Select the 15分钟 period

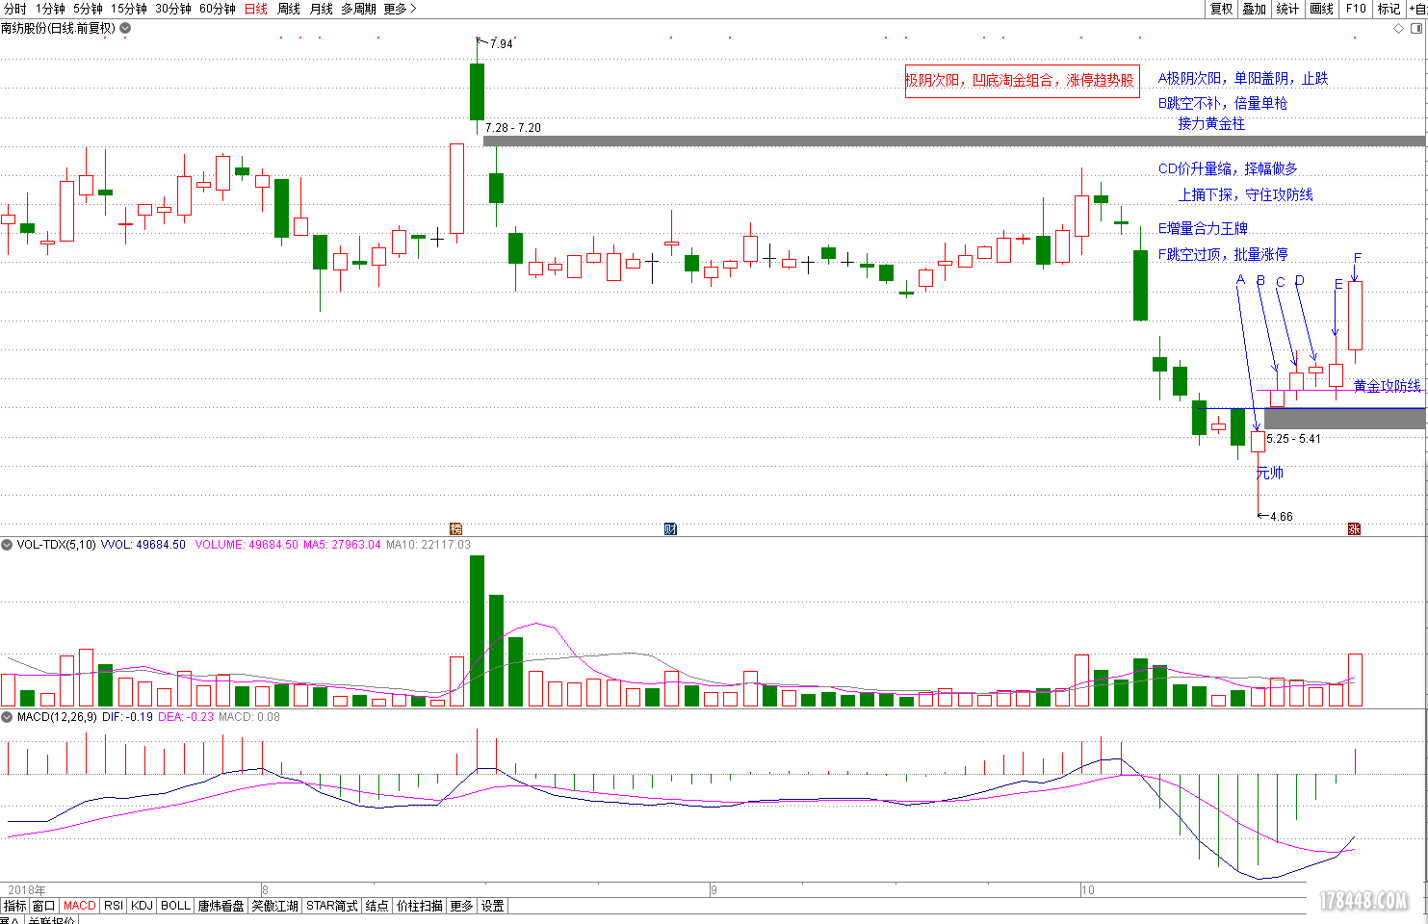click(129, 9)
